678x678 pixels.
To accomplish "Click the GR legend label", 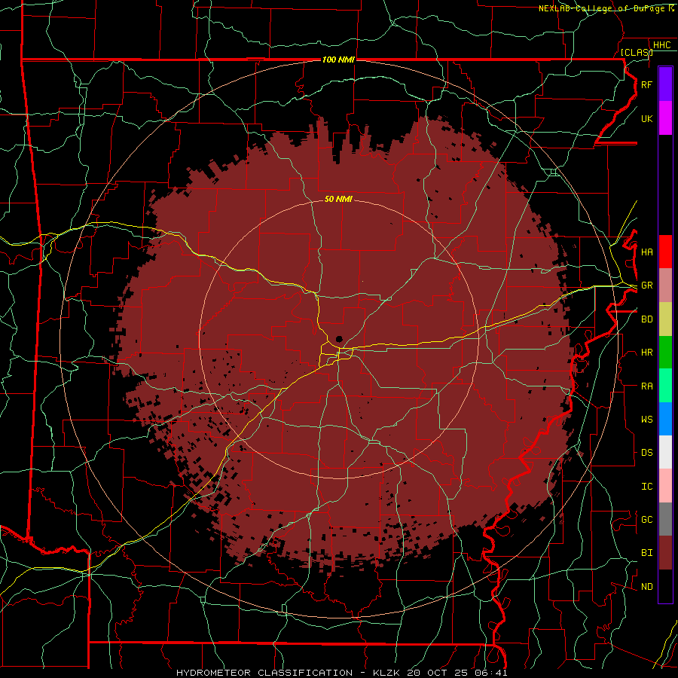I will (646, 286).
